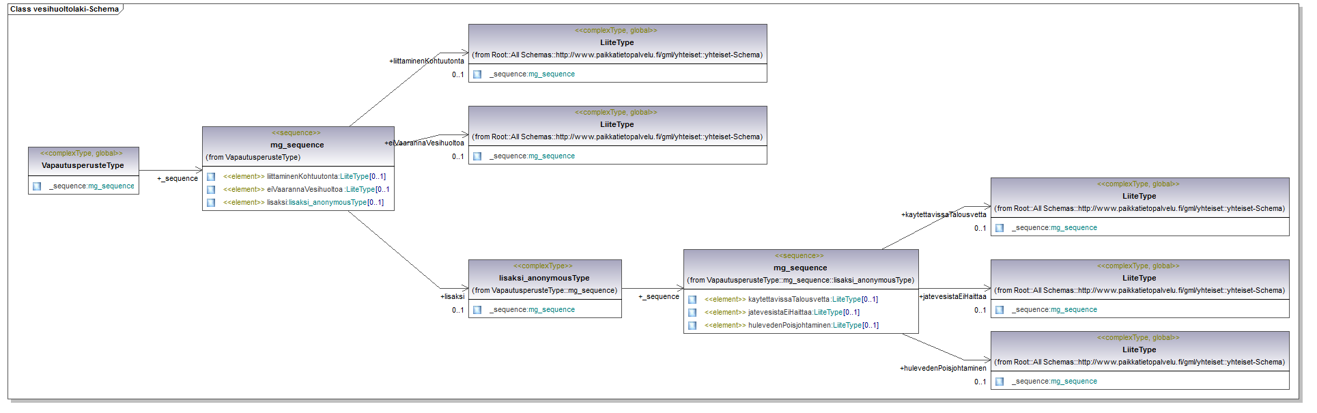This screenshot has width=1317, height=413.
Task: Select the +kaytettavissaTalousvetta connector label
Action: (944, 214)
